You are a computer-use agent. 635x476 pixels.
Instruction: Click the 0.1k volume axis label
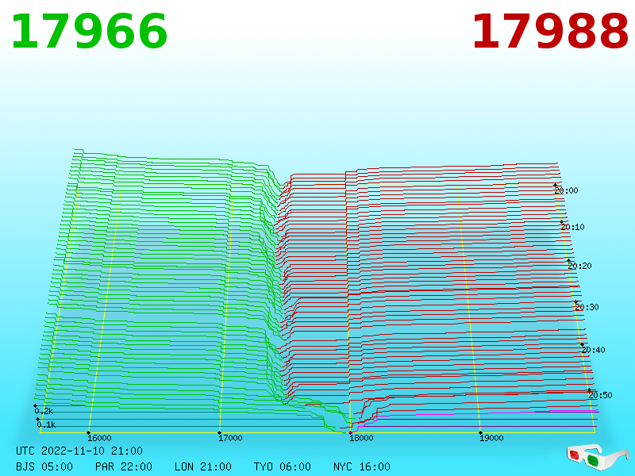click(46, 424)
